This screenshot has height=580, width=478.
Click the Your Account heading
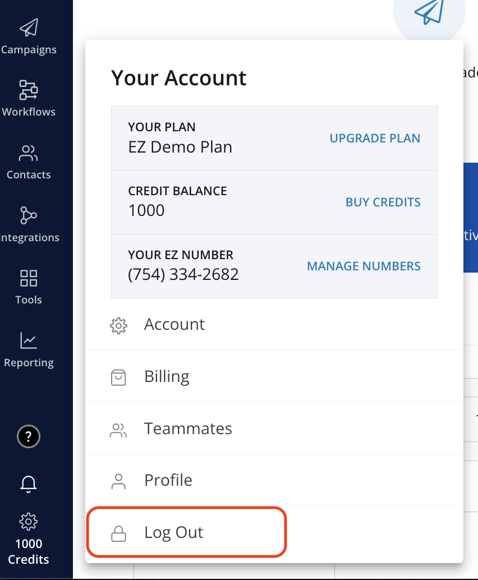[179, 78]
